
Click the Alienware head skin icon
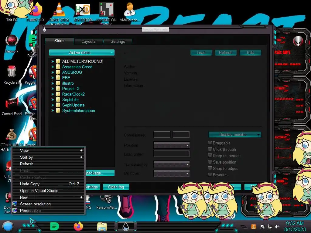coord(298,41)
